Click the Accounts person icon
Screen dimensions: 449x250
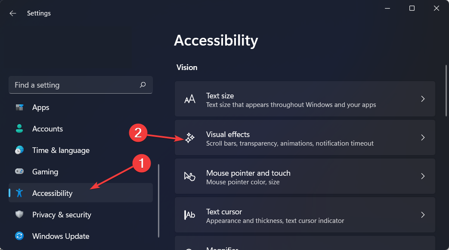(x=19, y=129)
